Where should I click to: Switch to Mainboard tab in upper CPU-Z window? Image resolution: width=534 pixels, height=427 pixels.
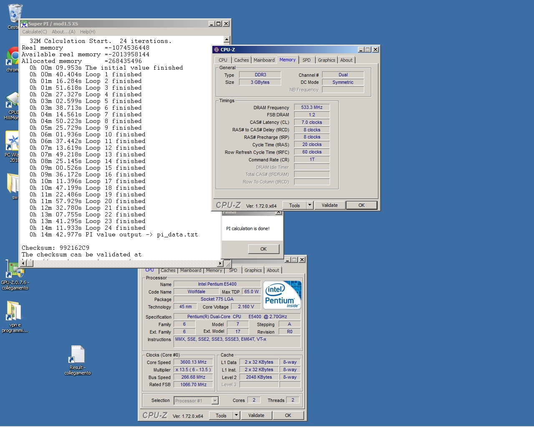[x=264, y=60]
